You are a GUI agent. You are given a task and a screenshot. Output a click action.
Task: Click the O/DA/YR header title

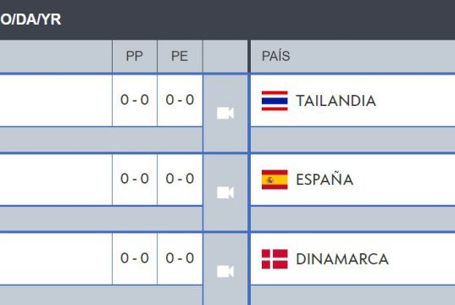(31, 19)
